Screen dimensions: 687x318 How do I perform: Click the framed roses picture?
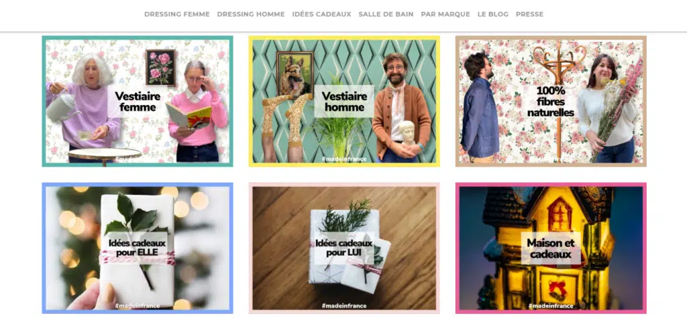coord(160,68)
